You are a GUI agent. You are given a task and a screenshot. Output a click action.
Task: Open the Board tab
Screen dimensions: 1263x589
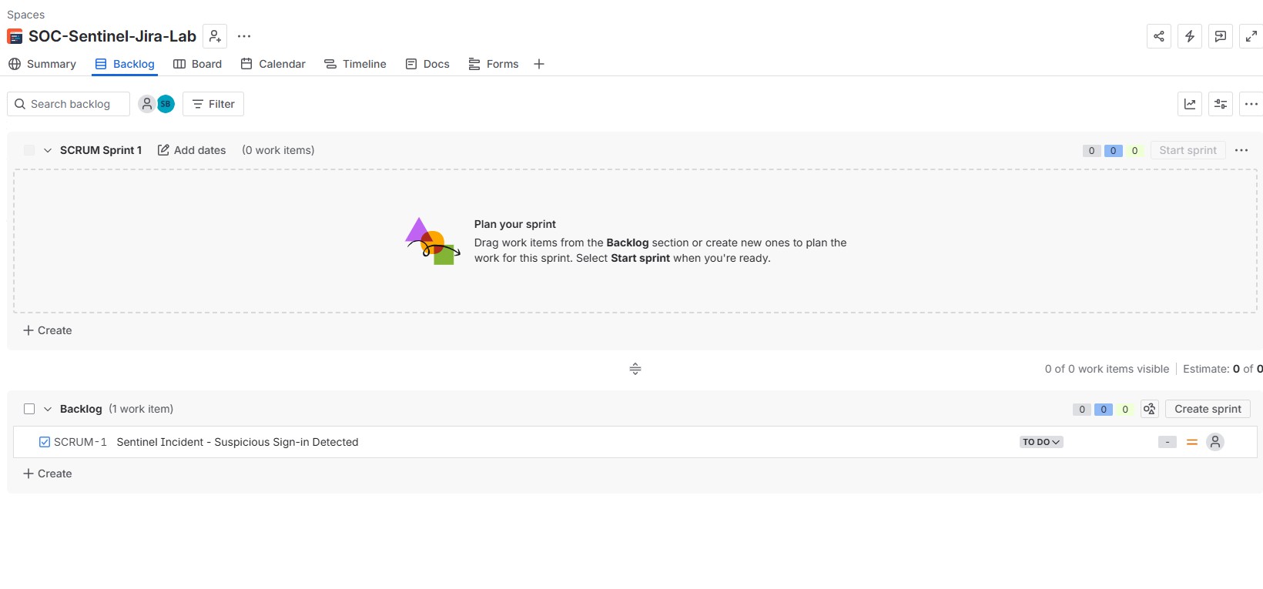pyautogui.click(x=197, y=64)
